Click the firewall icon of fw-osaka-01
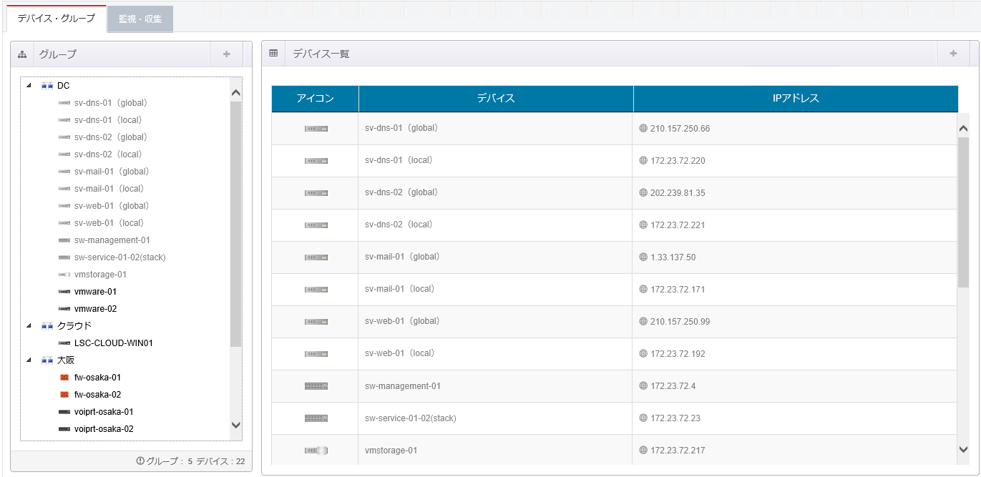This screenshot has width=981, height=477. pyautogui.click(x=64, y=378)
